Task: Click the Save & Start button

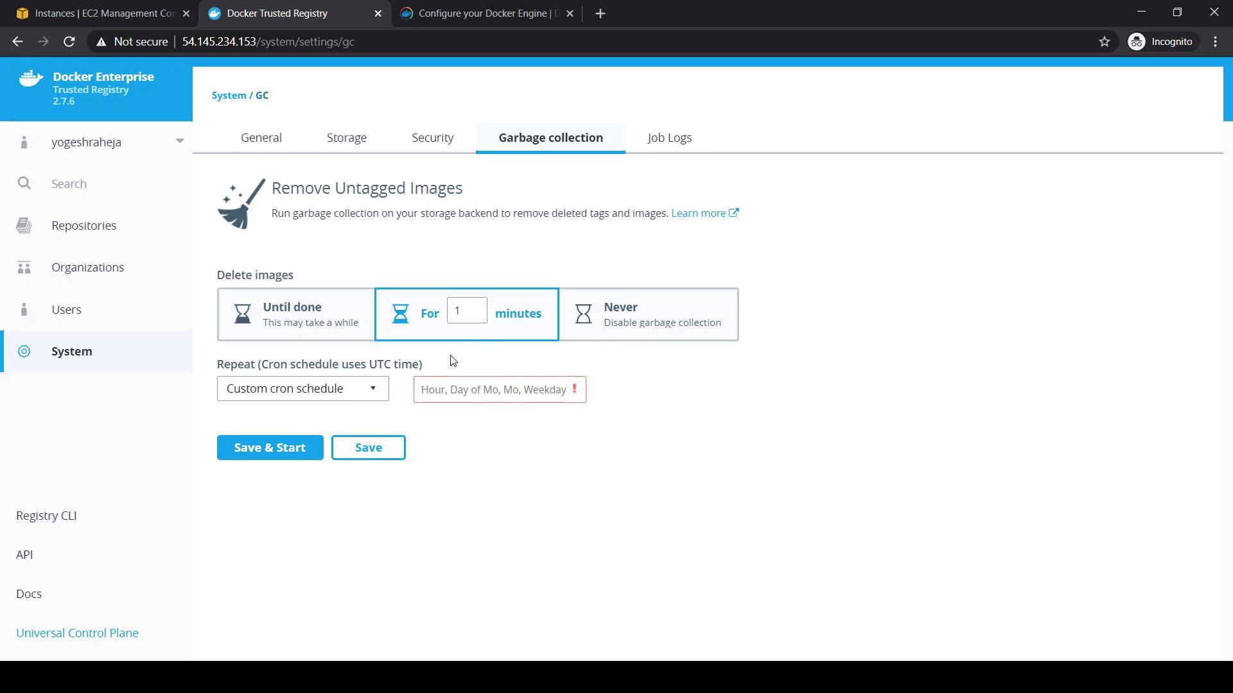Action: (x=270, y=448)
